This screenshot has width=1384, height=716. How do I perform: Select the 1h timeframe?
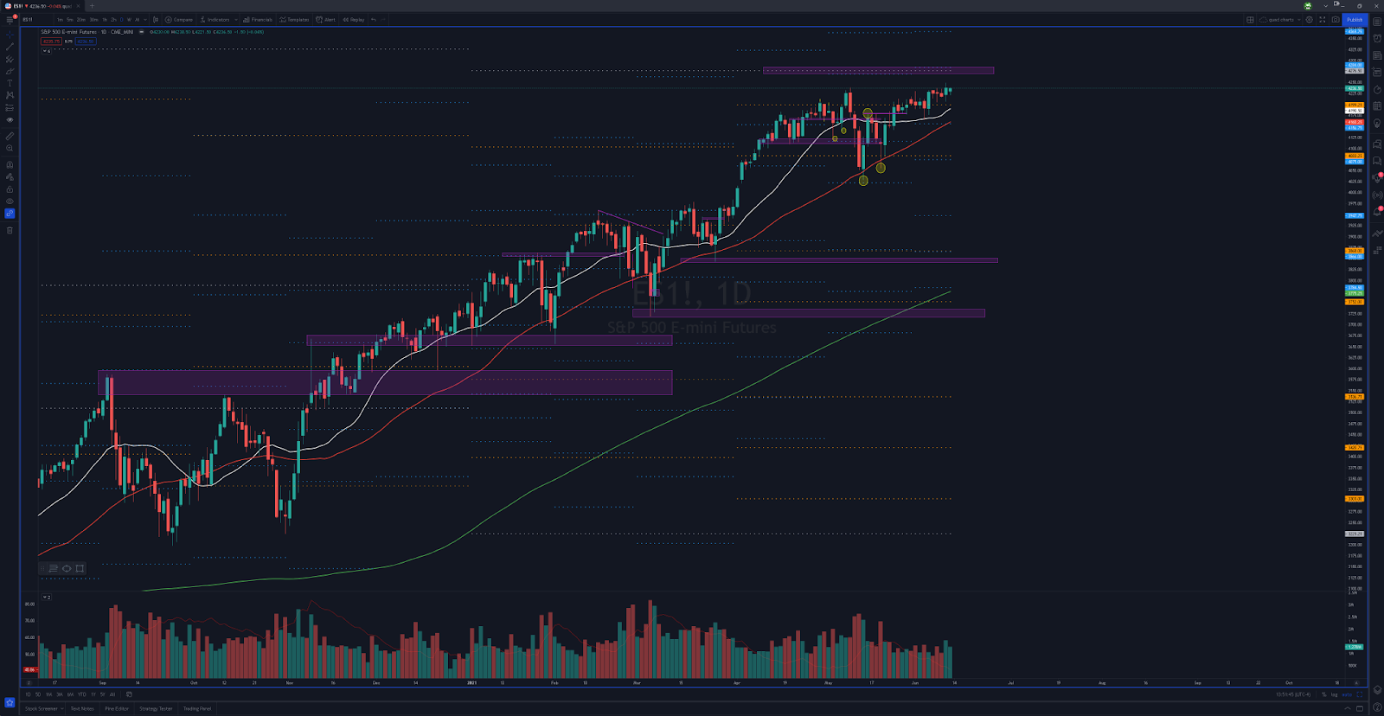[x=105, y=19]
